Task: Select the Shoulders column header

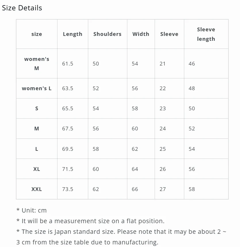Action: [107, 34]
